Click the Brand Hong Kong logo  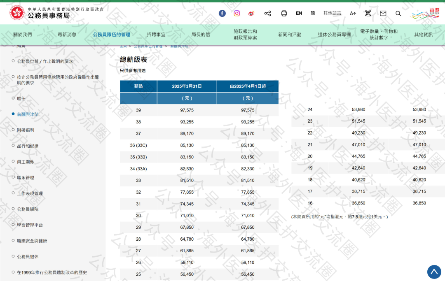(x=425, y=13)
